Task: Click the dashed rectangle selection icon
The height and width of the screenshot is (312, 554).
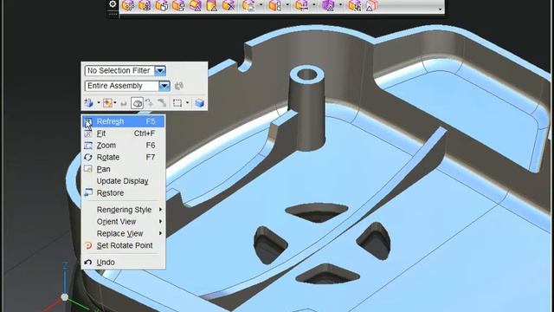Action: (177, 103)
